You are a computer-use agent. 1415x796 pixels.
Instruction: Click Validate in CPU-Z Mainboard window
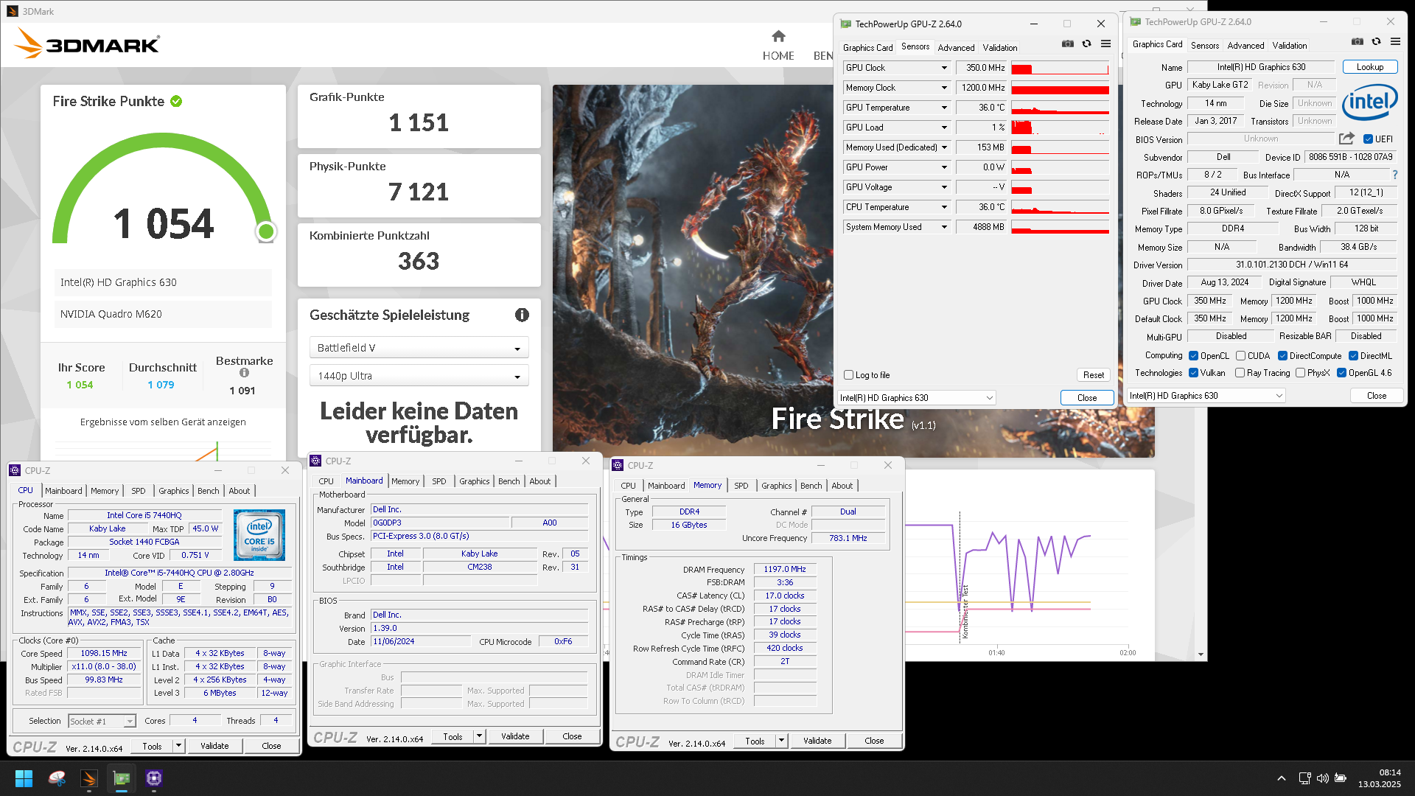tap(514, 736)
